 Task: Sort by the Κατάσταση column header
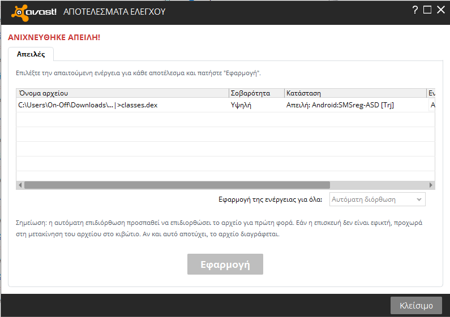coord(355,93)
